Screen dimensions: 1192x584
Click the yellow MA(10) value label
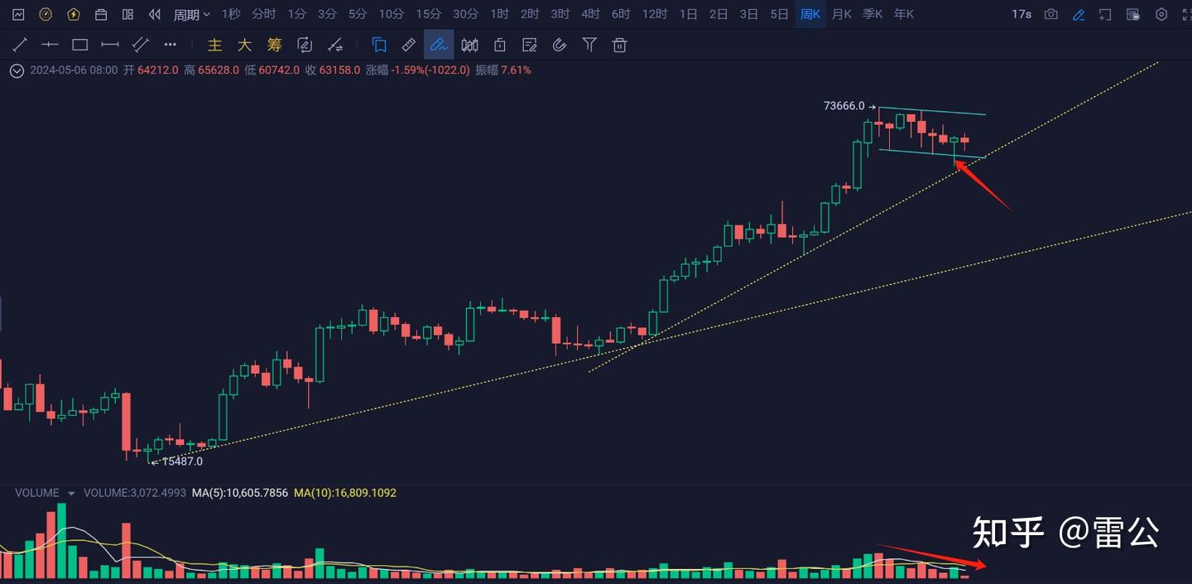[345, 492]
